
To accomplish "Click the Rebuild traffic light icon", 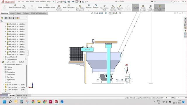I will click(x=81, y=2).
